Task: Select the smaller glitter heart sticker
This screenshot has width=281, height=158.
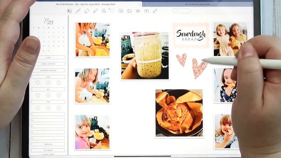Action: point(181,60)
